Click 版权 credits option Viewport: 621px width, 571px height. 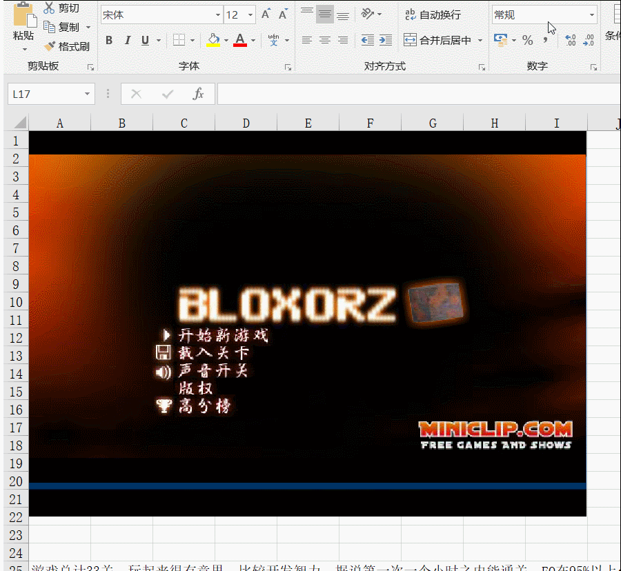tap(196, 388)
